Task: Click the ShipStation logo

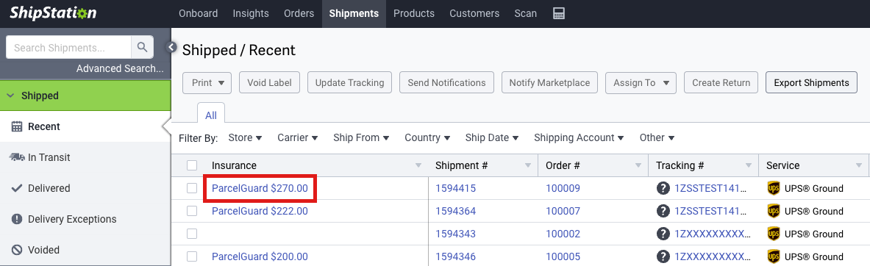Action: tap(53, 13)
